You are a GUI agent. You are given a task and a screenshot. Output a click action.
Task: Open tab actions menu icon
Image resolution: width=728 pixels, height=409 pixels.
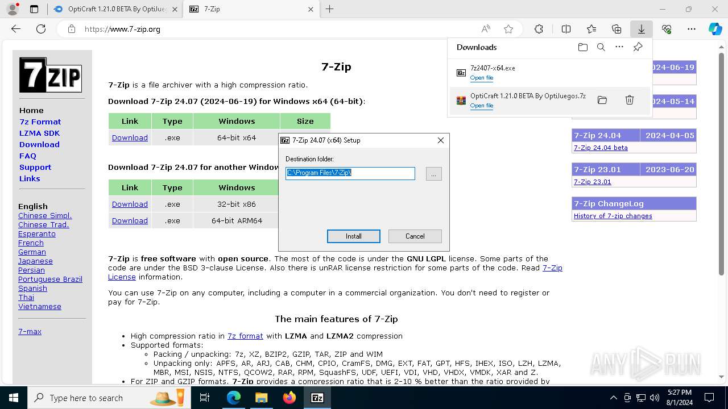click(34, 9)
